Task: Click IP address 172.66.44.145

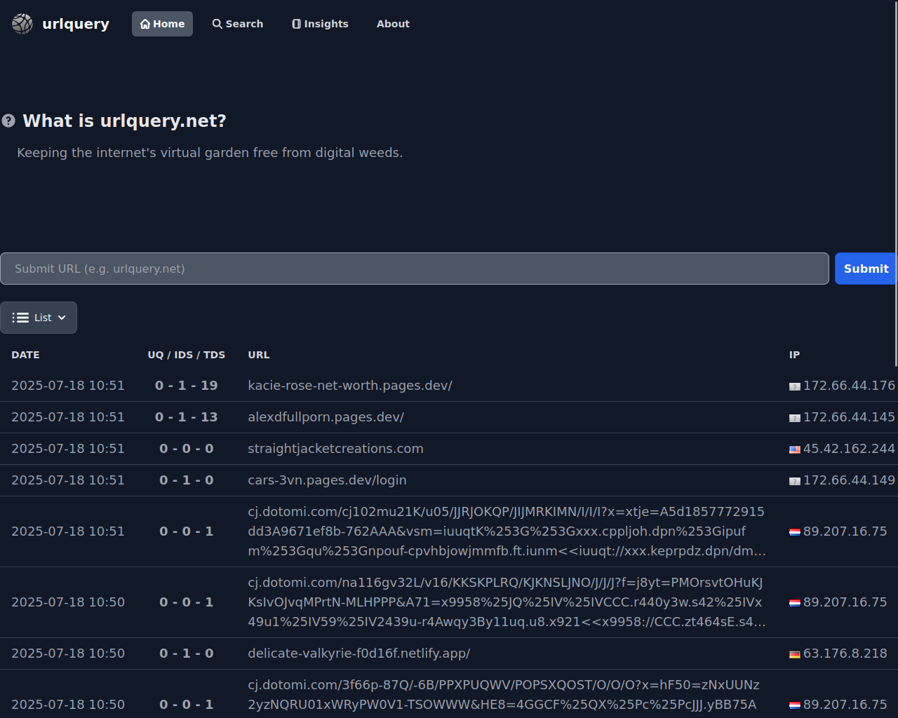Action: pos(849,417)
